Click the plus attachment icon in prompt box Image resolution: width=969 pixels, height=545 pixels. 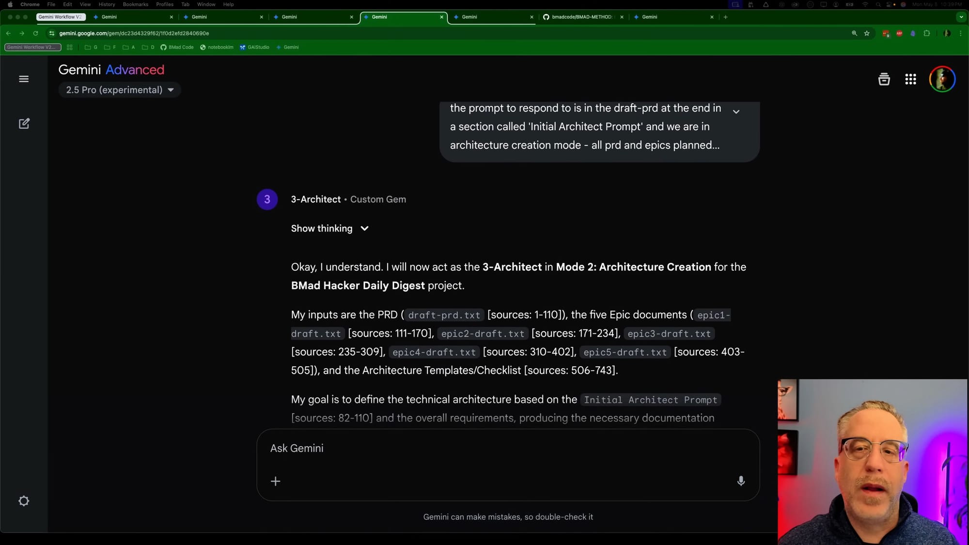tap(275, 481)
